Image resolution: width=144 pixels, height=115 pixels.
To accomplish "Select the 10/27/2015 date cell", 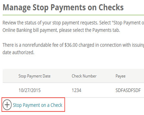I will pos(30,90).
